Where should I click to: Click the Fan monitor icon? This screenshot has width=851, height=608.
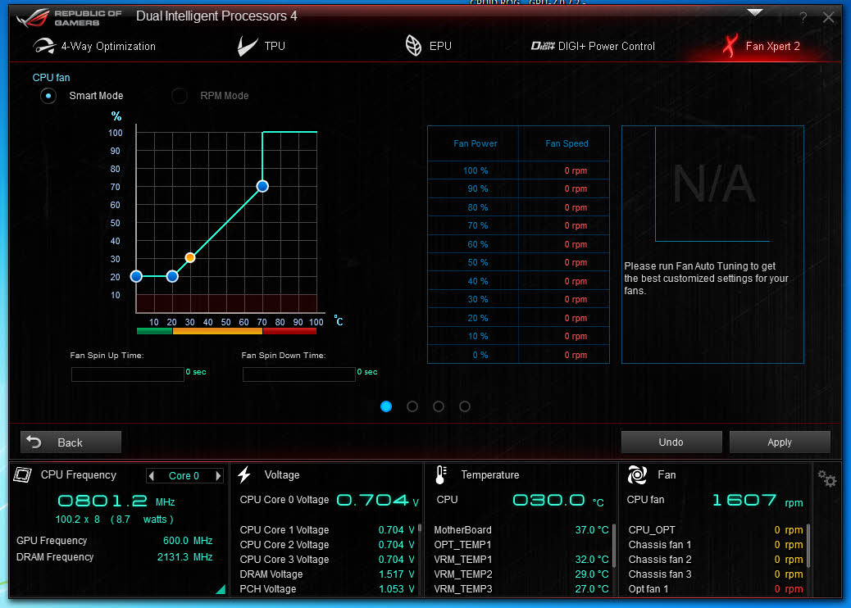coord(637,474)
